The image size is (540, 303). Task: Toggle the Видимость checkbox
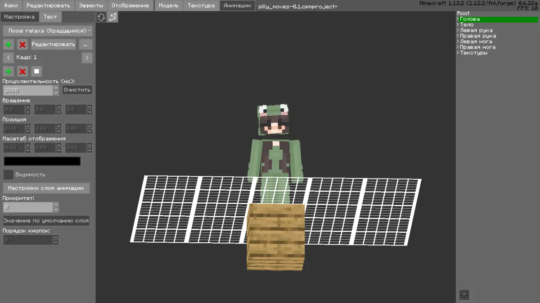tap(8, 174)
